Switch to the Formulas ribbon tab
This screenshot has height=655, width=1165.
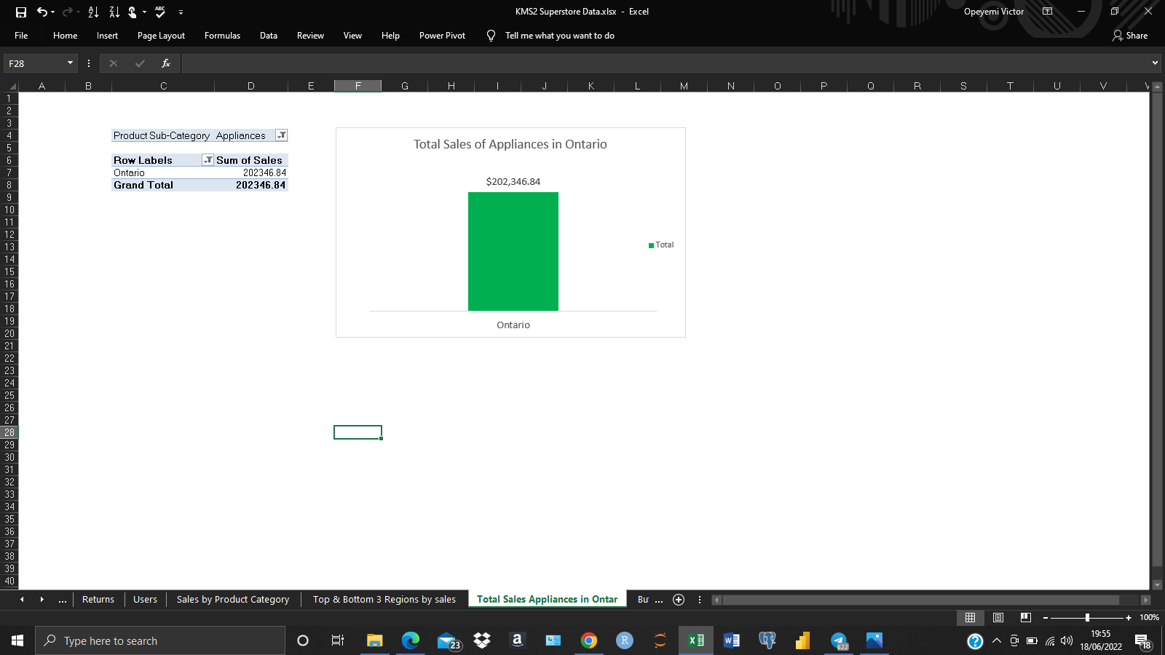click(222, 35)
